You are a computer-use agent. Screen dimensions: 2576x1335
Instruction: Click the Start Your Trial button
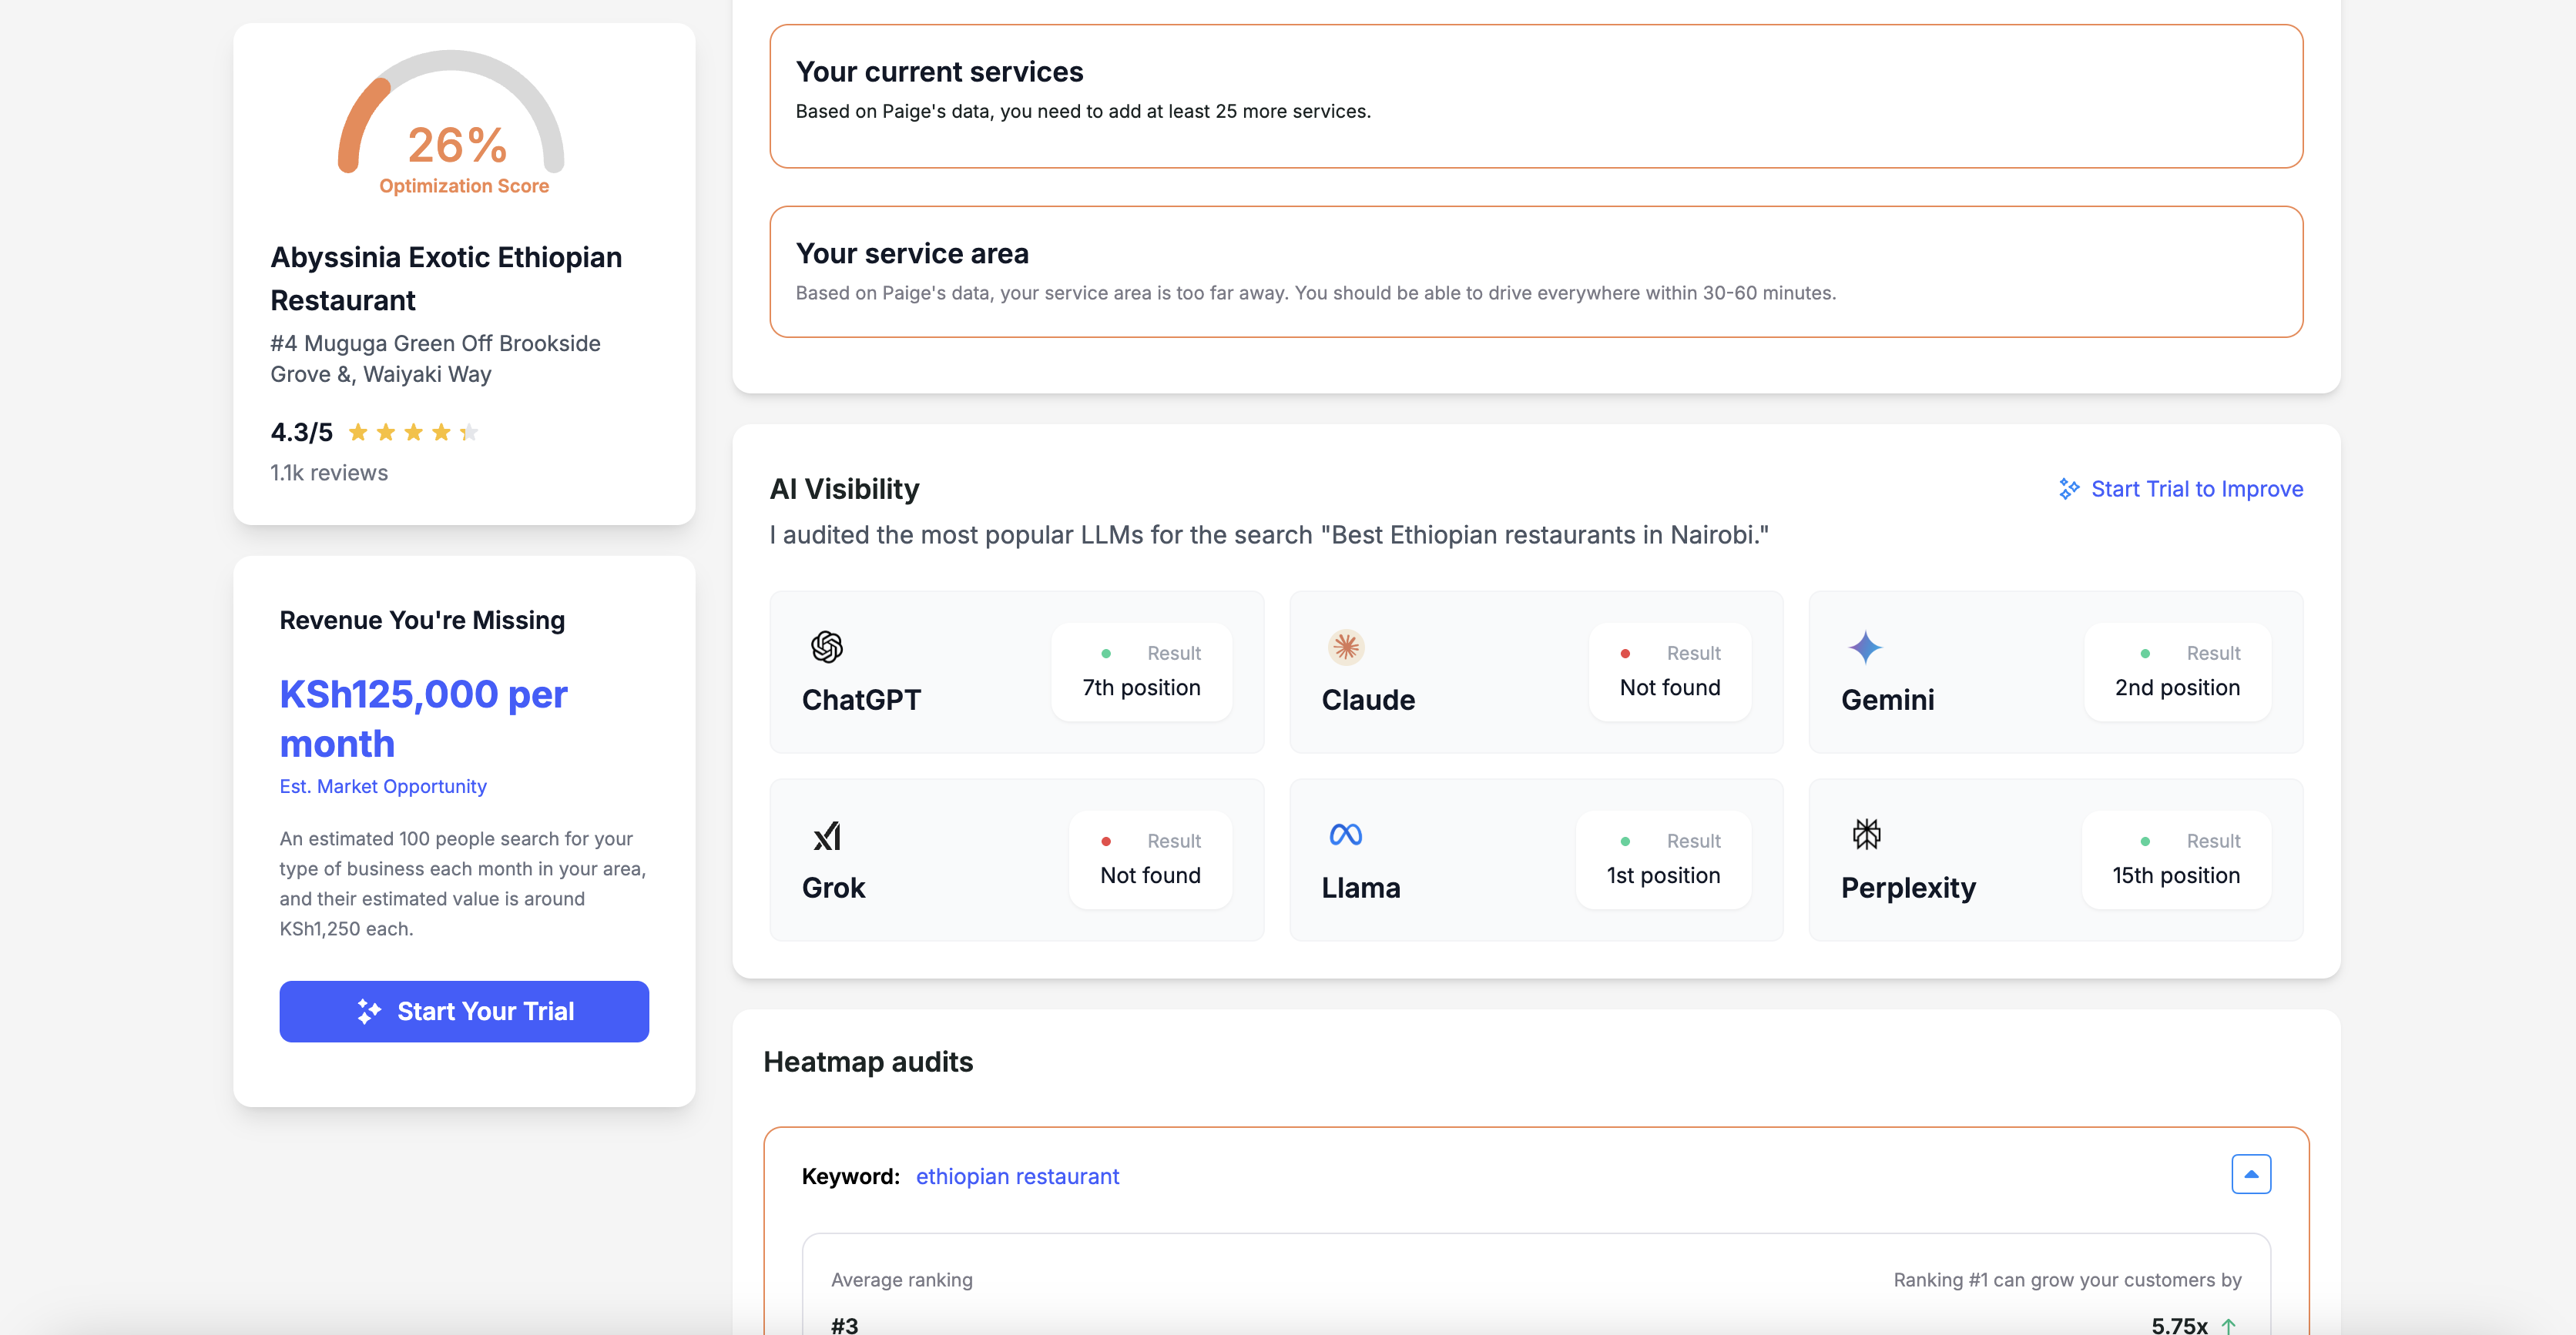(x=464, y=1011)
